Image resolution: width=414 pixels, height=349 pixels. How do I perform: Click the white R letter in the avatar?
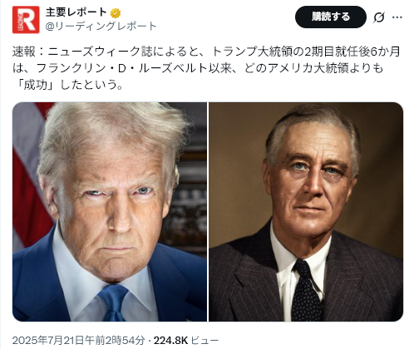pos(27,20)
